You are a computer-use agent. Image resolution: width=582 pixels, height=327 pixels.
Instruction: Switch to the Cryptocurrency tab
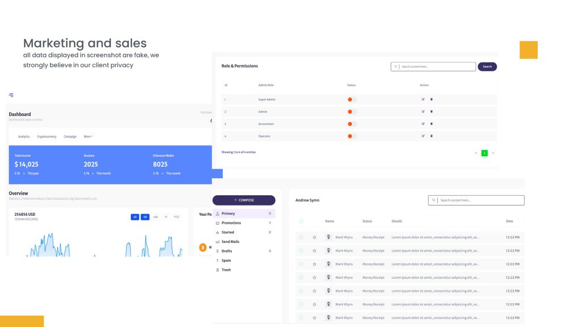tap(47, 137)
